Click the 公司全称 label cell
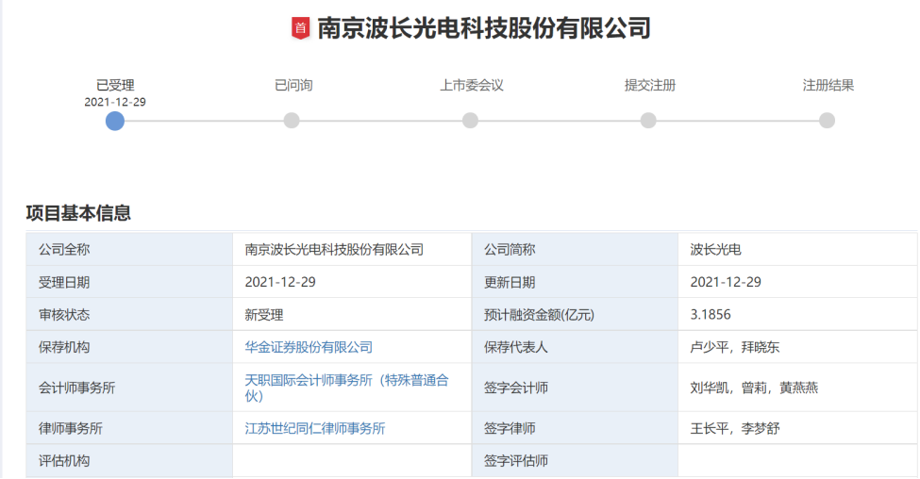 coord(129,249)
